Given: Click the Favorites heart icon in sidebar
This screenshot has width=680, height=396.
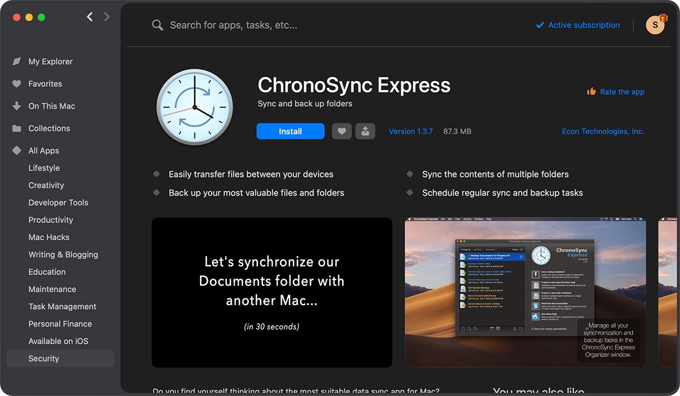Looking at the screenshot, I should (17, 83).
